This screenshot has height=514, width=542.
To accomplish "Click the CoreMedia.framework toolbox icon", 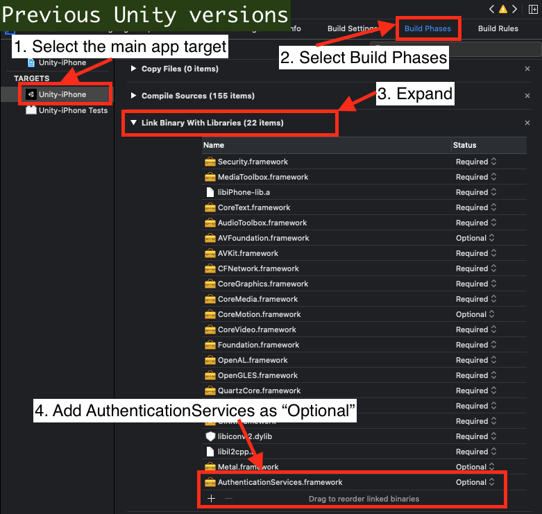I will click(x=210, y=299).
